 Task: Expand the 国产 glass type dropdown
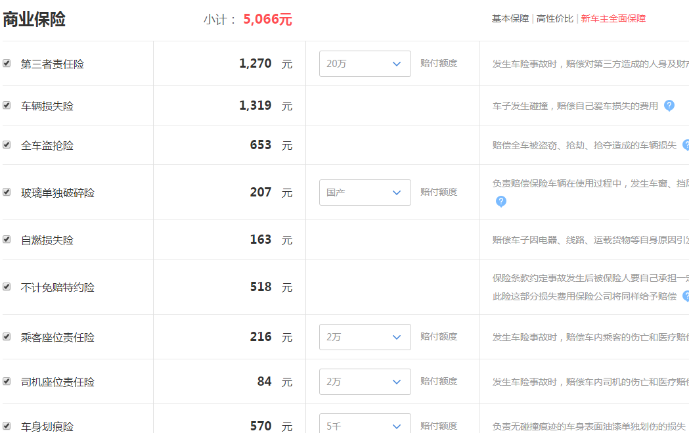[x=365, y=193]
